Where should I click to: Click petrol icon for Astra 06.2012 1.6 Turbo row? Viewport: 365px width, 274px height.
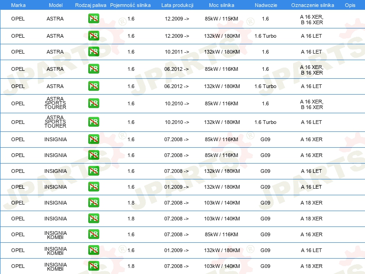[x=93, y=86]
